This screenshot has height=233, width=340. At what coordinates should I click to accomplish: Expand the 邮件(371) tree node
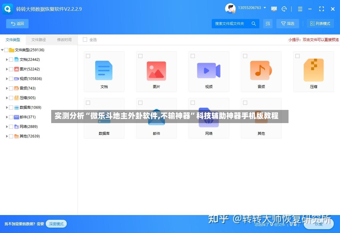tap(7, 117)
